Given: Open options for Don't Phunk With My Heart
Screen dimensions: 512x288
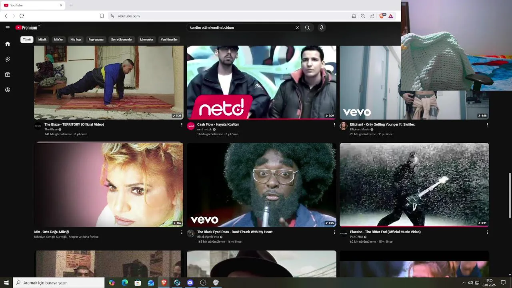Looking at the screenshot, I should tap(334, 232).
